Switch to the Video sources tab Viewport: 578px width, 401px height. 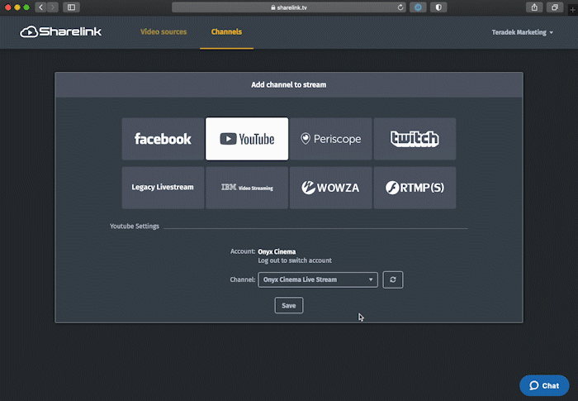coord(163,32)
